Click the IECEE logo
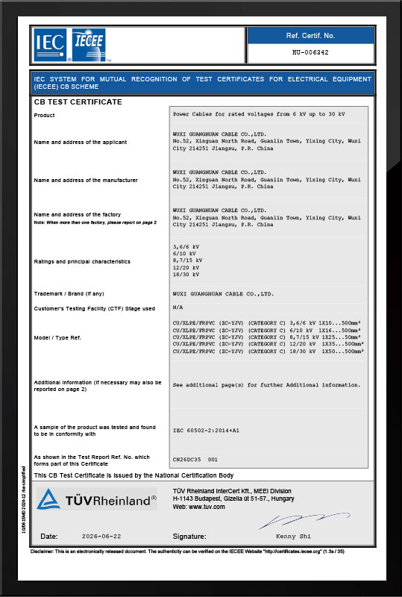 [x=89, y=45]
